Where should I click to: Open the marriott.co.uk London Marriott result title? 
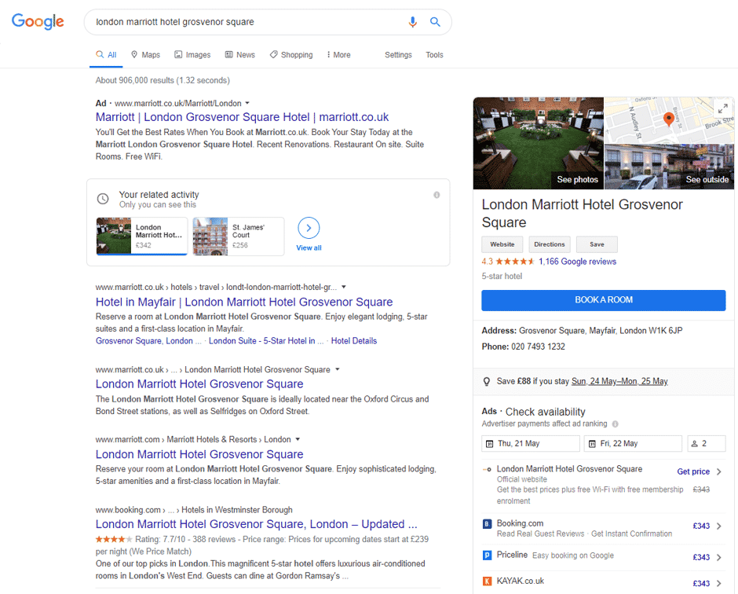[199, 384]
